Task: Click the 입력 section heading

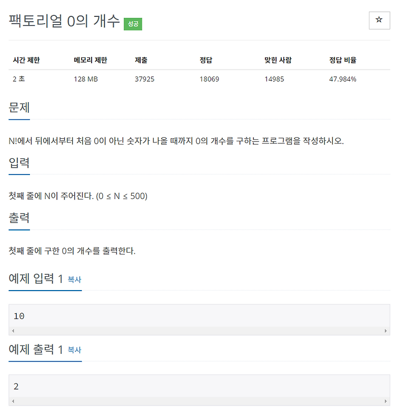Action: click(x=19, y=162)
